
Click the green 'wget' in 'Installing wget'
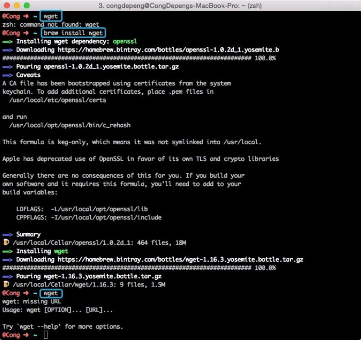(61, 251)
